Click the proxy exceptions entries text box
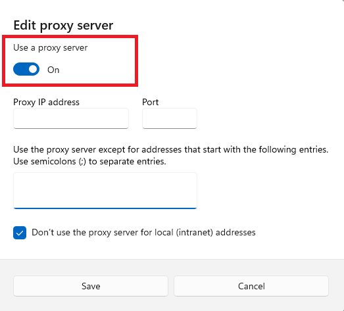This screenshot has width=344, height=311. 105,191
